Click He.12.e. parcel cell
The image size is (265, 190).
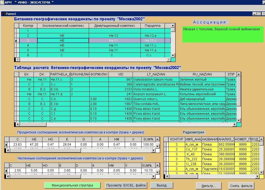(x=153, y=36)
